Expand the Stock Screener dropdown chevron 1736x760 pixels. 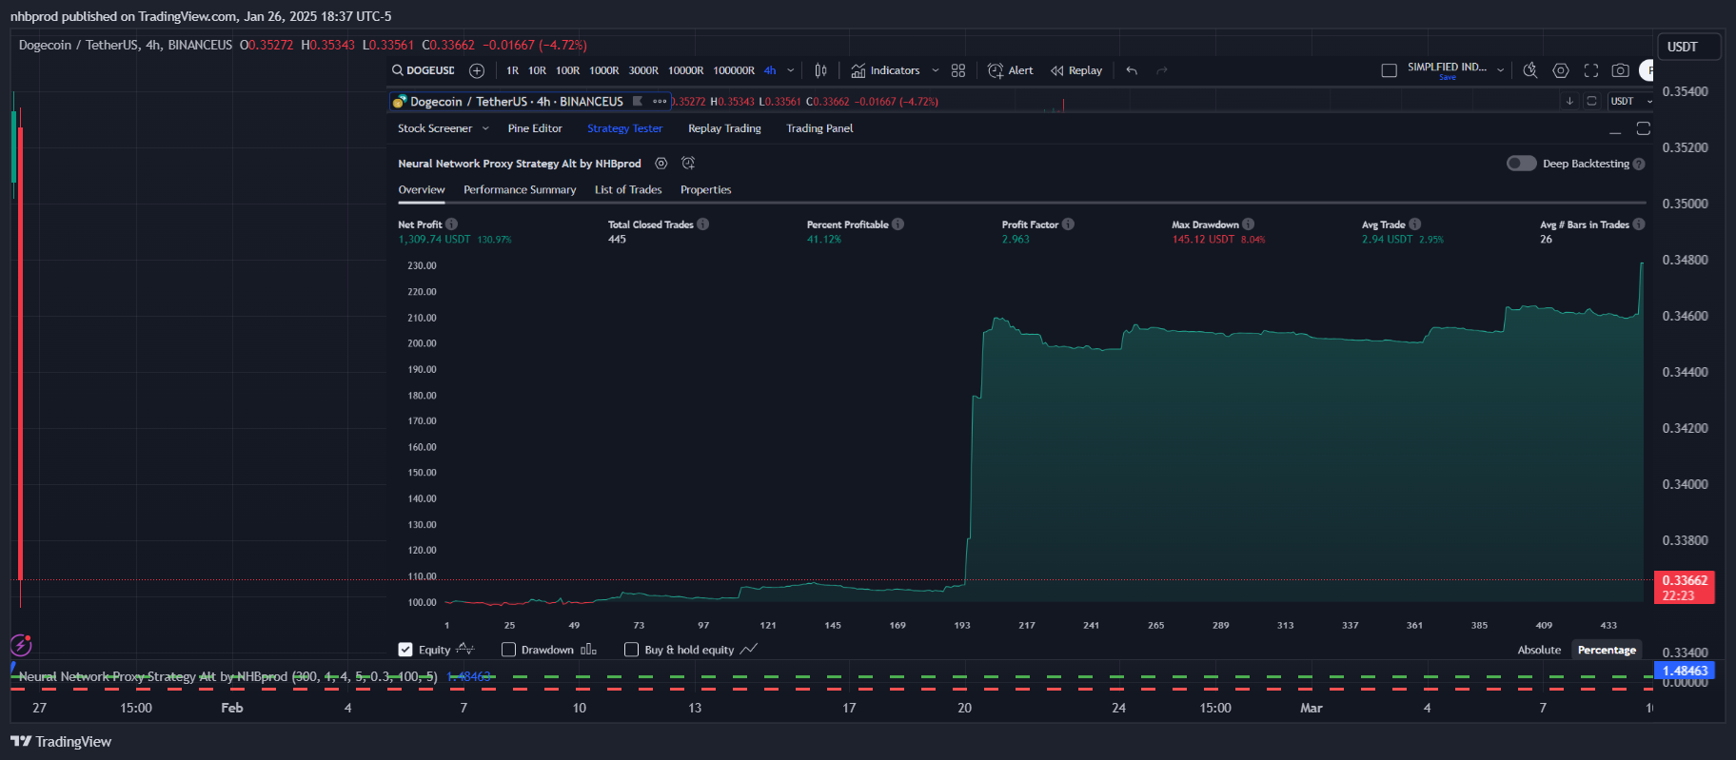click(485, 128)
